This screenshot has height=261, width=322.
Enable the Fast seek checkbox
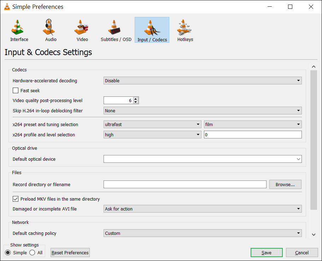[x=15, y=90]
